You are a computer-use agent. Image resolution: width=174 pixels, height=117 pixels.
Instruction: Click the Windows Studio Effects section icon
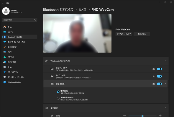click(47, 61)
